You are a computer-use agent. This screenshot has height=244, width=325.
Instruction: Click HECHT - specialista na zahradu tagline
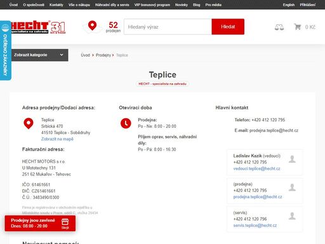coord(162,84)
